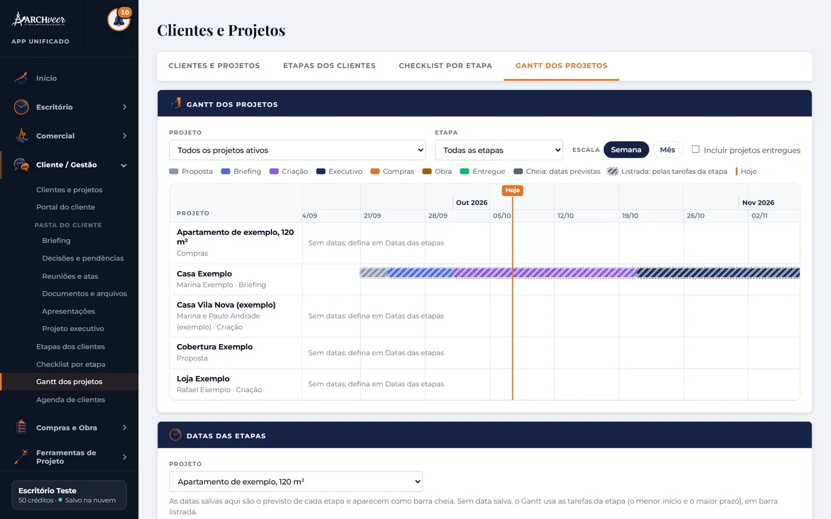Viewport: 831px width, 519px height.
Task: Go to Projeto executivo sidebar link
Action: click(x=73, y=329)
